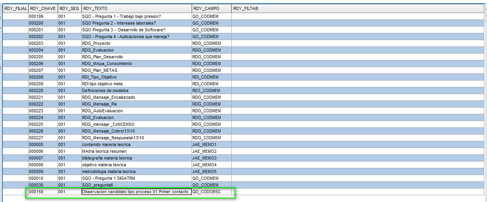Select key 000227 in RDY_CHAVE
The image size is (487, 202).
[x=43, y=138]
